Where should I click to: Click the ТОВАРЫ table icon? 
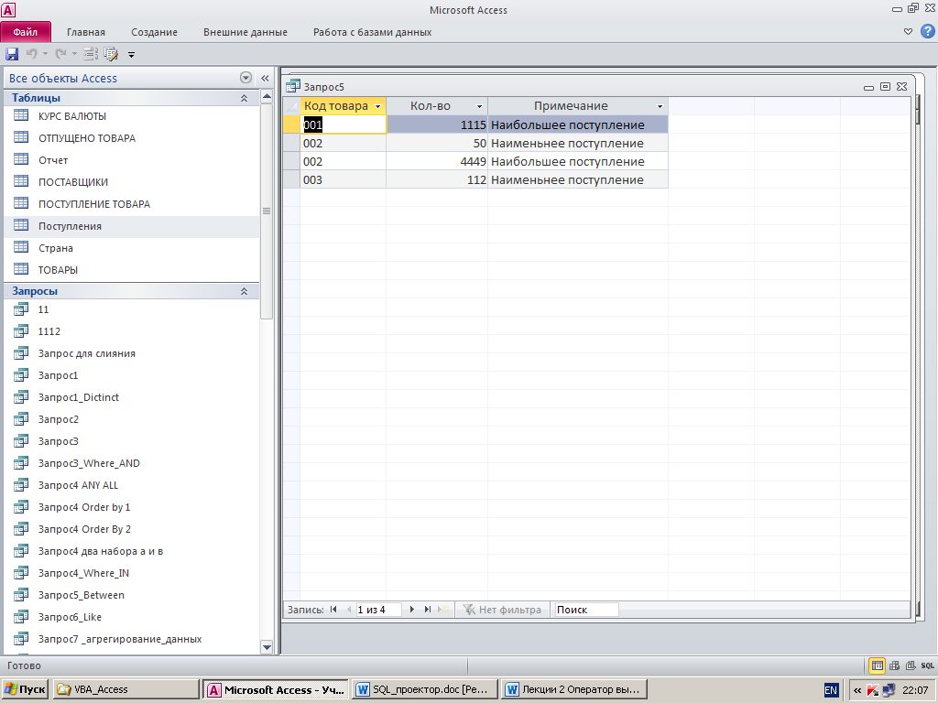(x=21, y=269)
